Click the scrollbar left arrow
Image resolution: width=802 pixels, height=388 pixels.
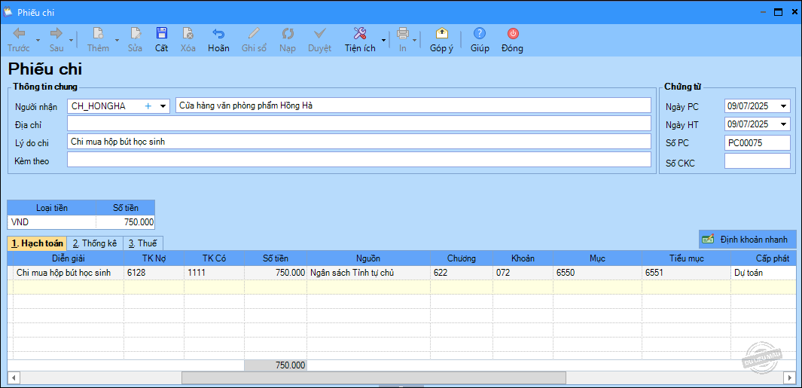[14, 377]
